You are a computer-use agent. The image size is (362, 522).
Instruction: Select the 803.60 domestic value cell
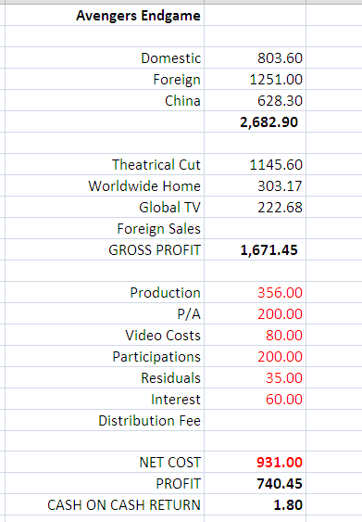[255, 57]
